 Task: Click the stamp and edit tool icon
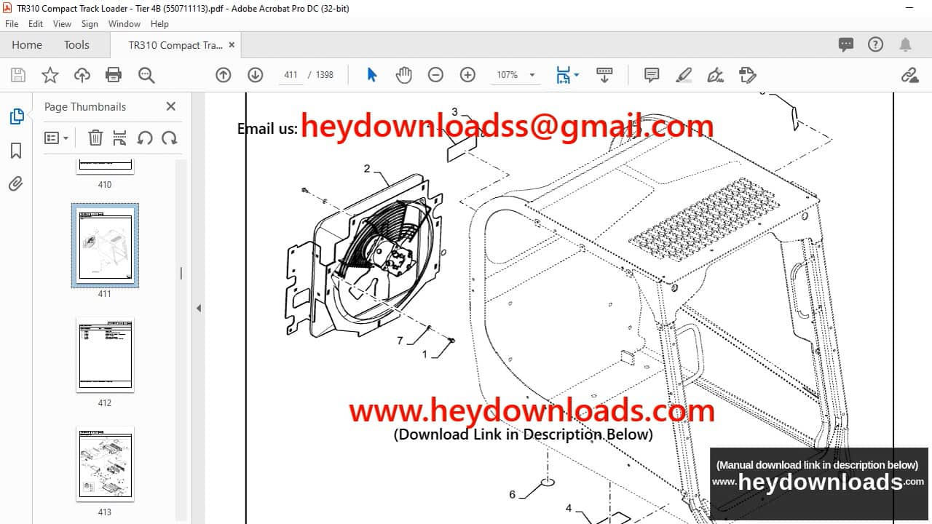pos(747,75)
